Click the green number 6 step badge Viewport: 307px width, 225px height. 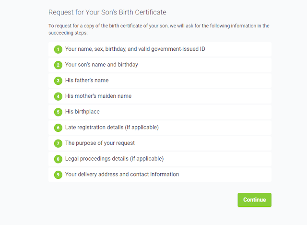point(58,128)
